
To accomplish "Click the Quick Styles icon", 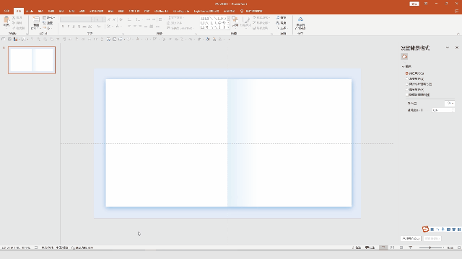I will 245,20.
